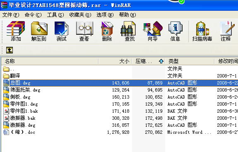Click the Extract To (解压到) icon
The height and width of the screenshot is (152, 238).
point(39,29)
